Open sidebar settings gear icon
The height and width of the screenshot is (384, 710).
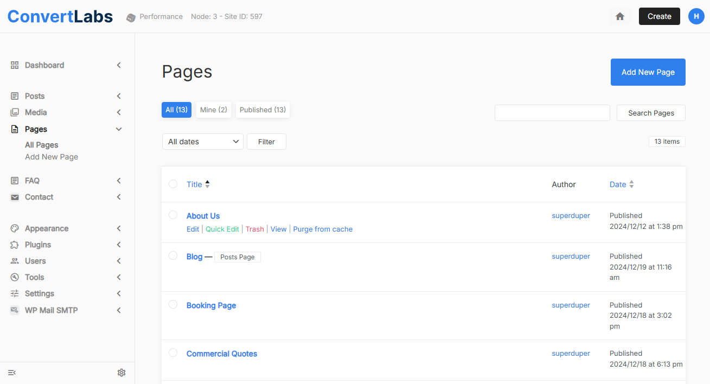(x=121, y=373)
